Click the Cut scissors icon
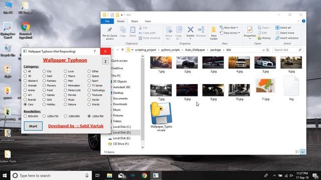321x180 pixels. [140, 27]
